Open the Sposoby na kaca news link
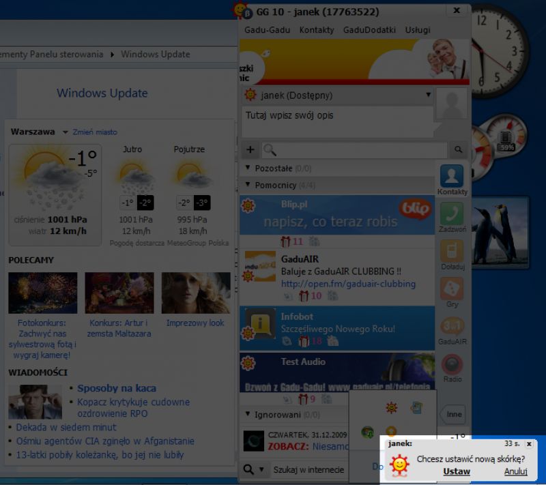Screen dimensions: 546x485 [117, 388]
